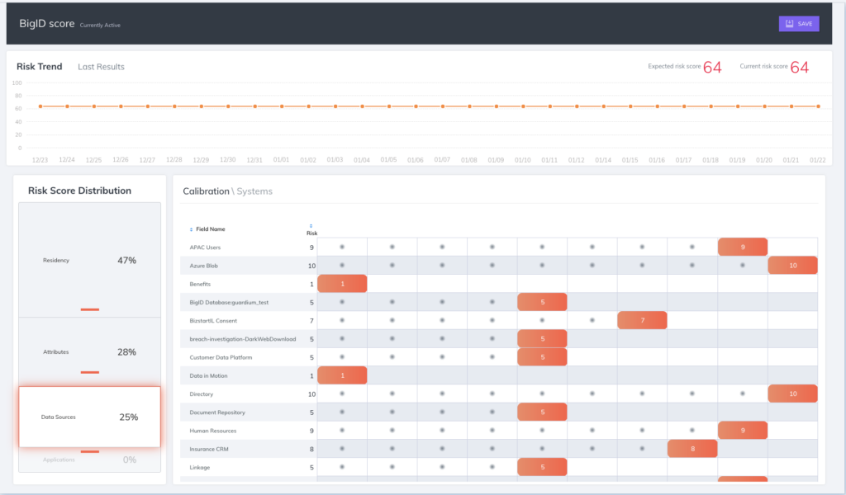This screenshot has height=495, width=846.
Task: Click the 01/01 data point on the trend line
Action: (282, 106)
